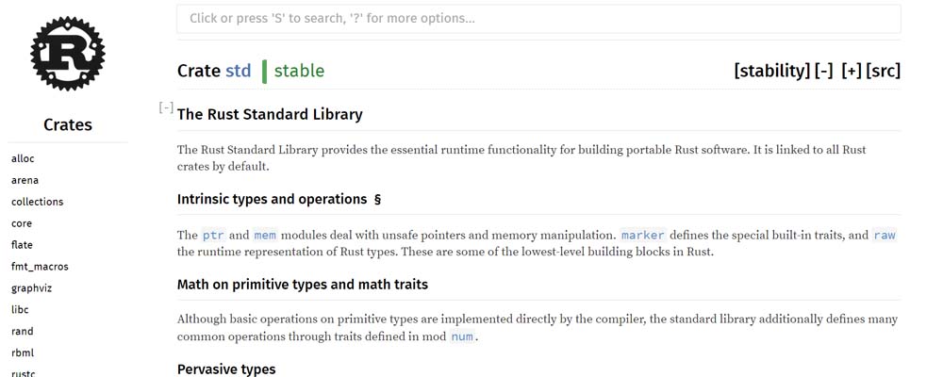Expand all docs with [+] button
This screenshot has width=943, height=377.
[x=851, y=71]
